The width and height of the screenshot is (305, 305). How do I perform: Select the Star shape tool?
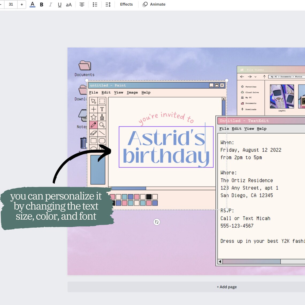click(x=93, y=117)
